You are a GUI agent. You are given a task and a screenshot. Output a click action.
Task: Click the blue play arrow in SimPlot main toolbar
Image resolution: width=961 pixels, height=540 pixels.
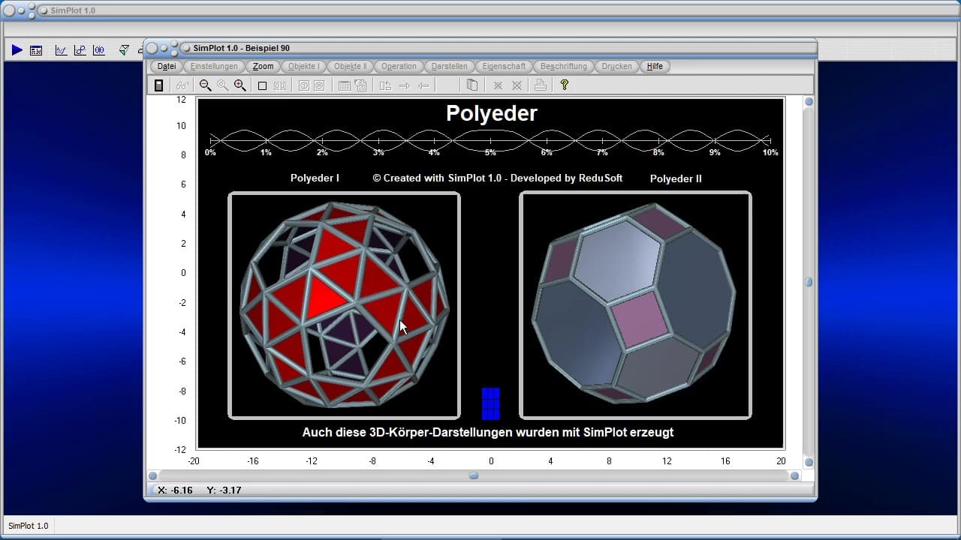click(17, 50)
